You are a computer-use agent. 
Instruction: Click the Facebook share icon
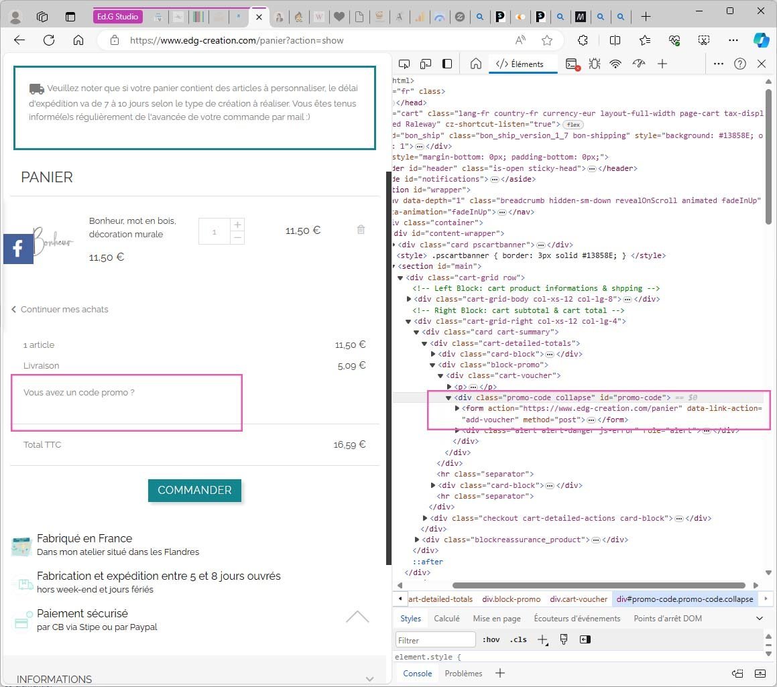[18, 249]
